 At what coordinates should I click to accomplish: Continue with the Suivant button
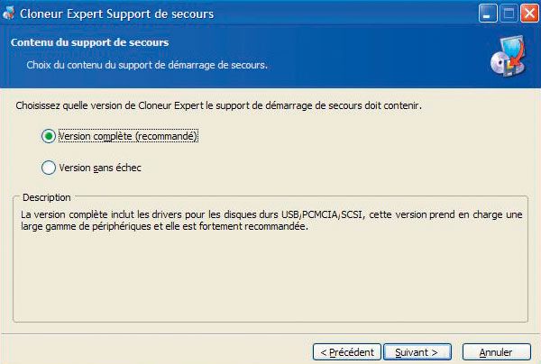[x=417, y=352]
